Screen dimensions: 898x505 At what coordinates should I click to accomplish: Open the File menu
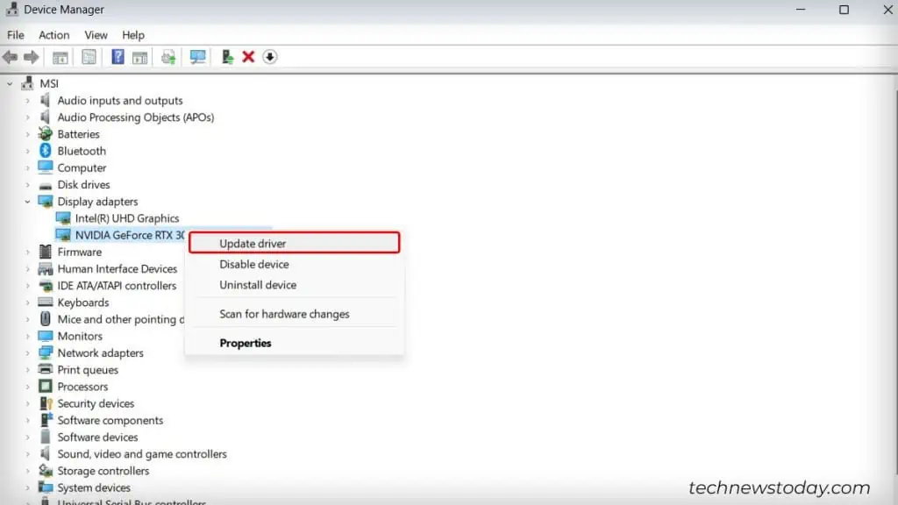click(x=16, y=35)
